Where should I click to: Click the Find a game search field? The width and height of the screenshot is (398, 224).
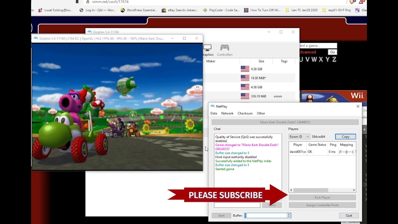tap(318, 46)
